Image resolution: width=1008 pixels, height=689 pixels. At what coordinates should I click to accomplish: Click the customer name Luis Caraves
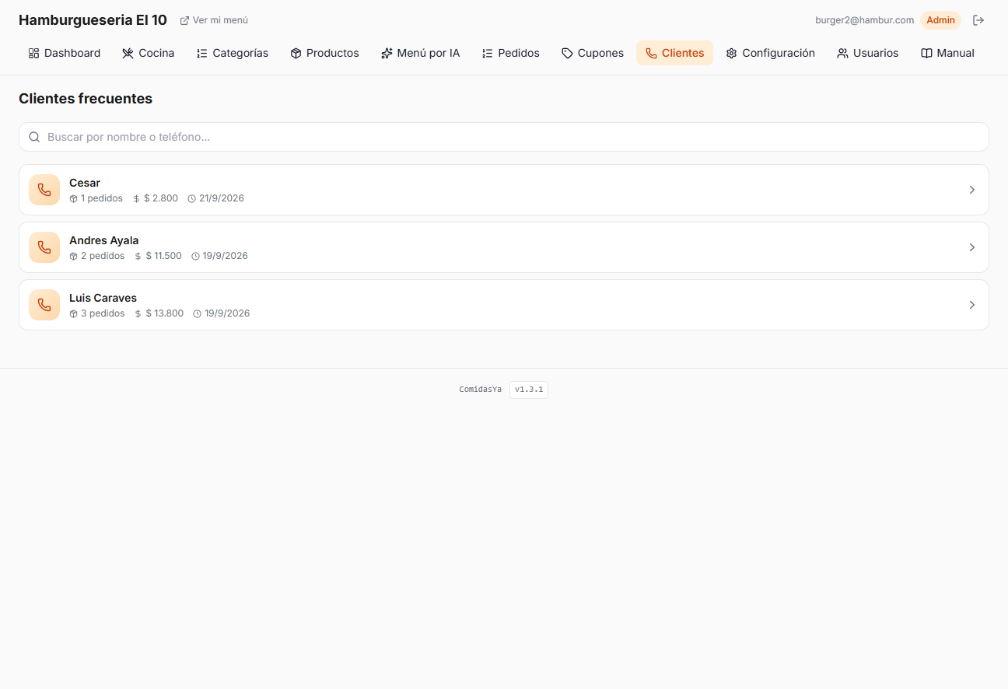point(103,298)
